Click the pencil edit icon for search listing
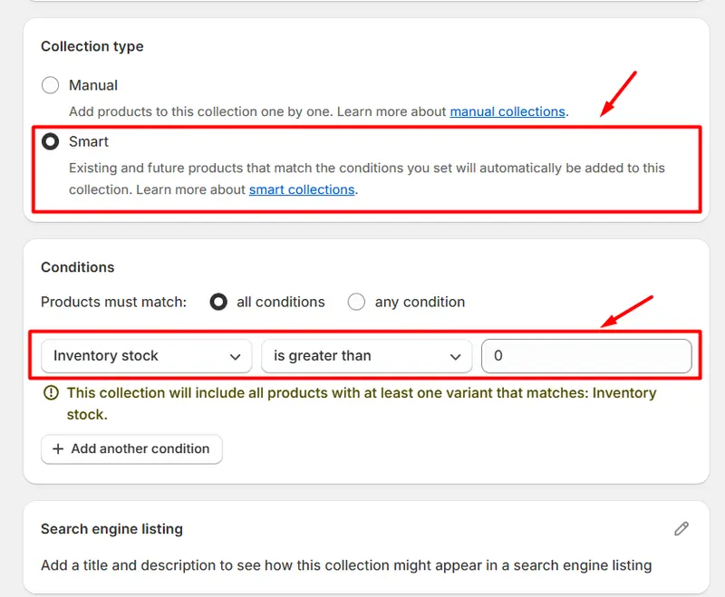Viewport: 725px width, 597px height. click(681, 528)
